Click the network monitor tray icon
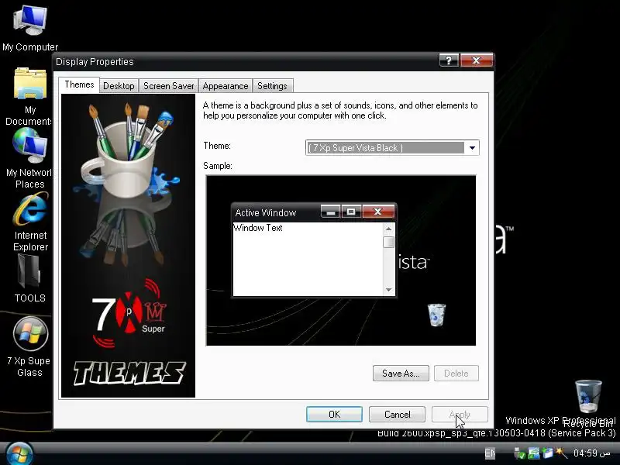This screenshot has height=465, width=620. 533,453
